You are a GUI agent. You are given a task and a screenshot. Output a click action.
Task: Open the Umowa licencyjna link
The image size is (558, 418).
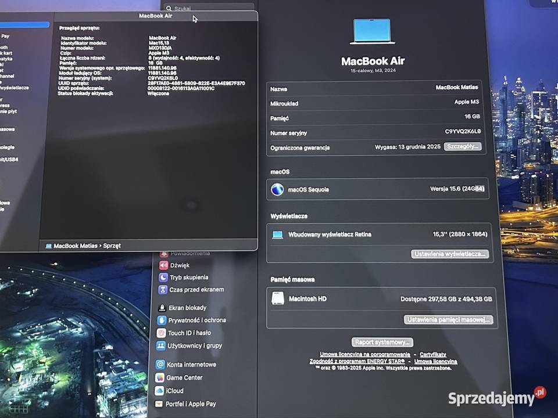pyautogui.click(x=435, y=361)
